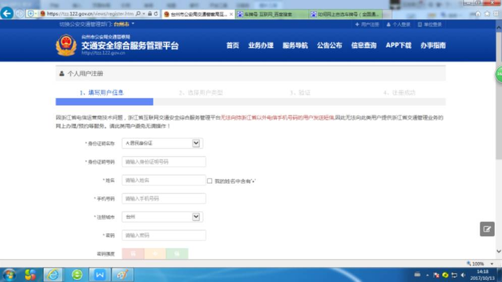Click the network connection tray icon
502x282 pixels.
click(x=454, y=275)
